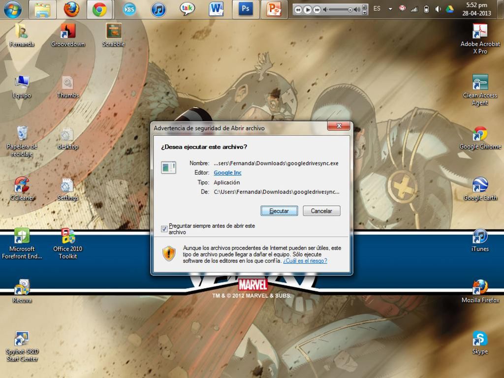Select the Settings file on desktop

(x=68, y=189)
